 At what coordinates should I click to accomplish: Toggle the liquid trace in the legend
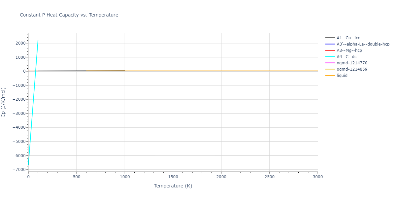pyautogui.click(x=342, y=76)
